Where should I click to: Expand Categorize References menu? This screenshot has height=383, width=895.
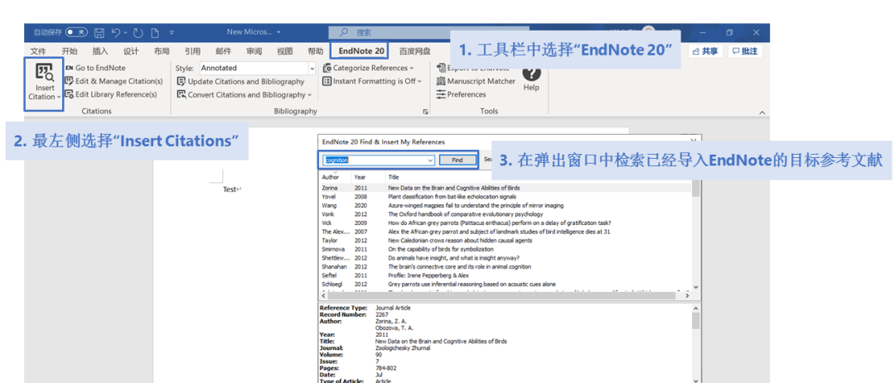(x=368, y=68)
